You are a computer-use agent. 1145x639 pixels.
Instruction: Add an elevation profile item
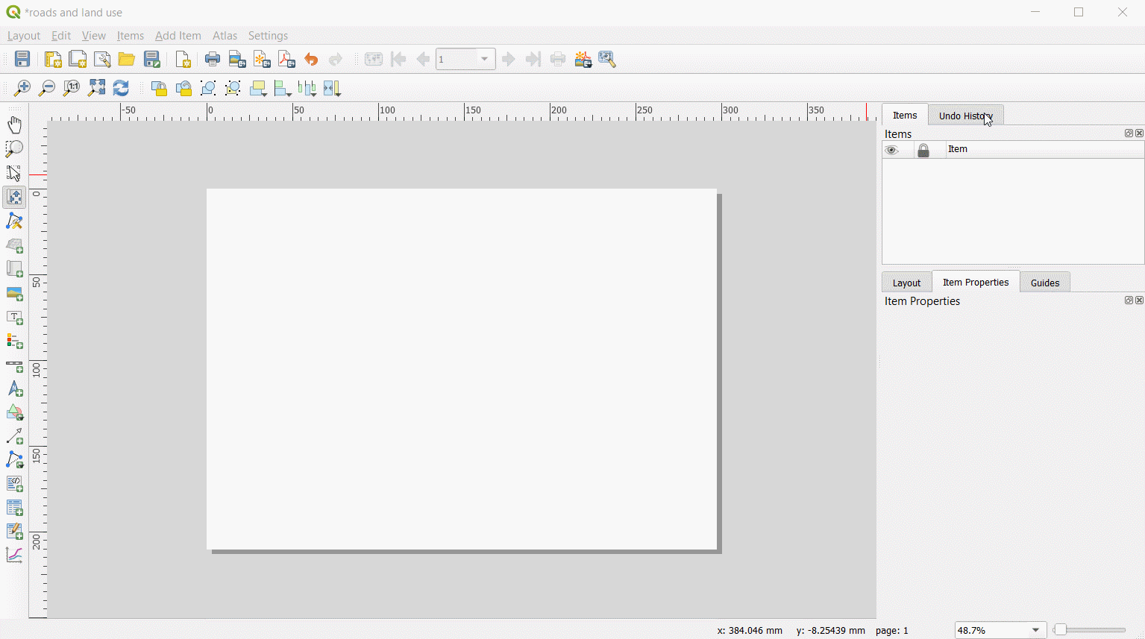15,555
